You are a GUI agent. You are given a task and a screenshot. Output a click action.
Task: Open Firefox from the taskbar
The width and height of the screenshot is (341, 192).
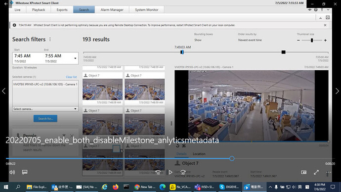(x=116, y=187)
